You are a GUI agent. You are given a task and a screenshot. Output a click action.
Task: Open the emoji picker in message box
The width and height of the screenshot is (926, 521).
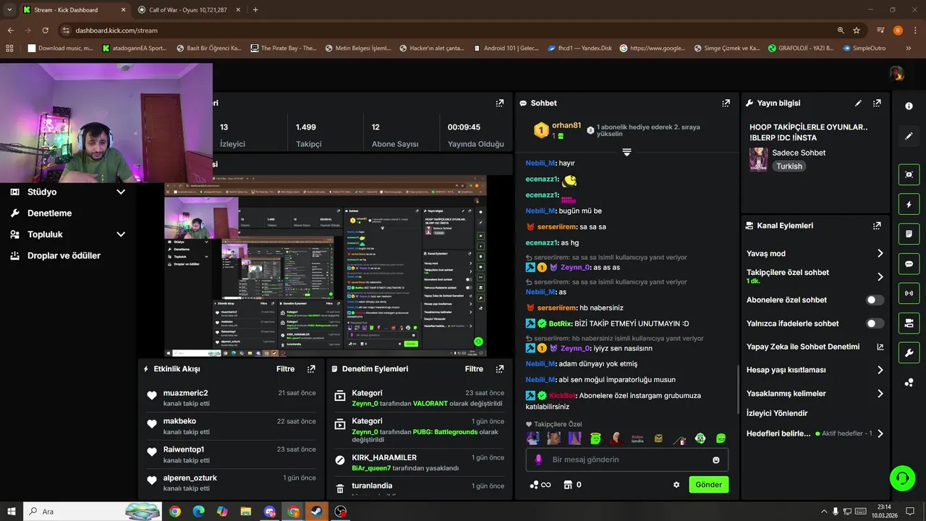(716, 460)
